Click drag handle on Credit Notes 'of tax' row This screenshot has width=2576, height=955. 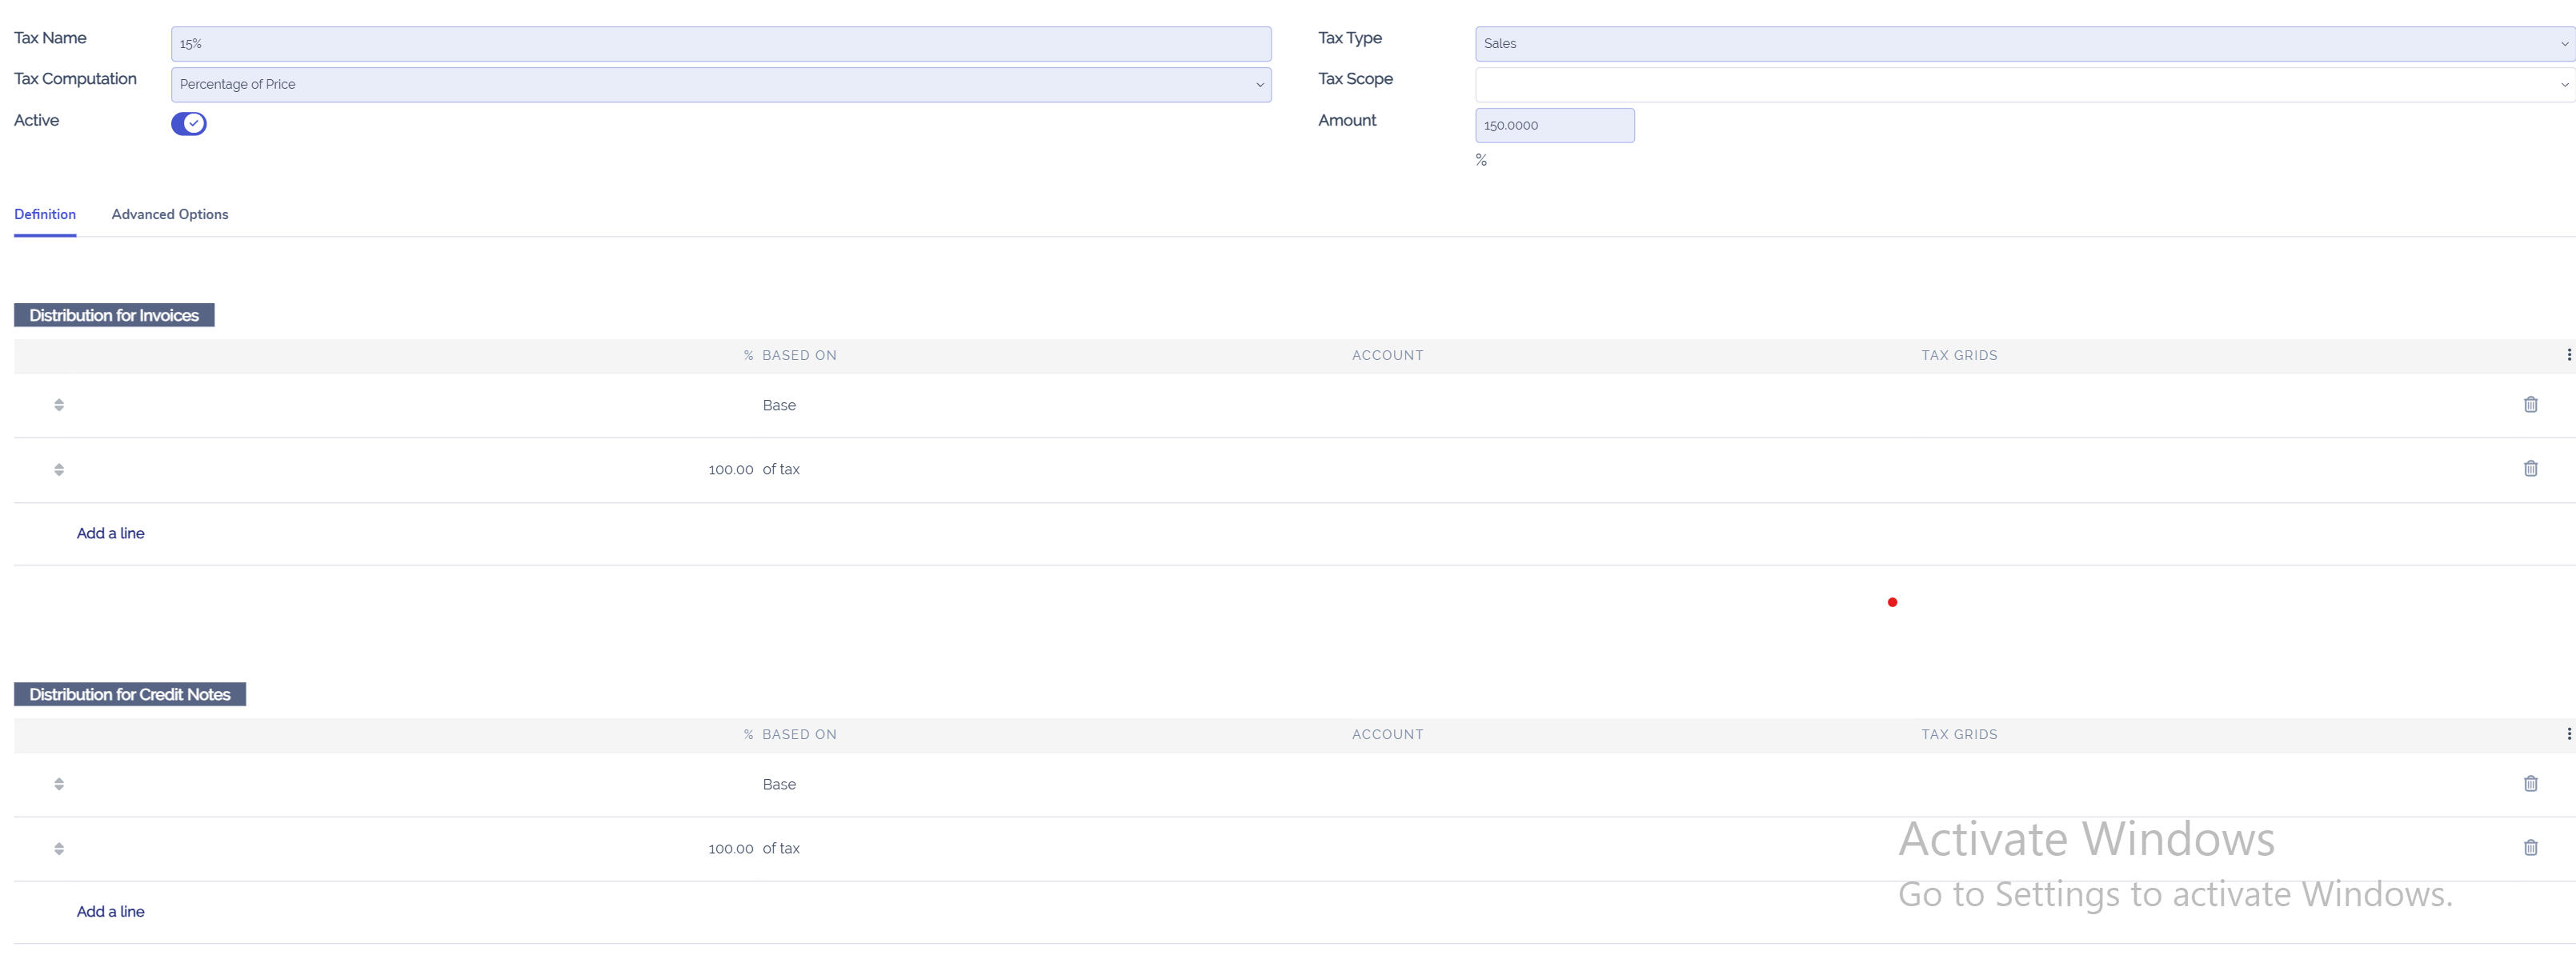59,848
